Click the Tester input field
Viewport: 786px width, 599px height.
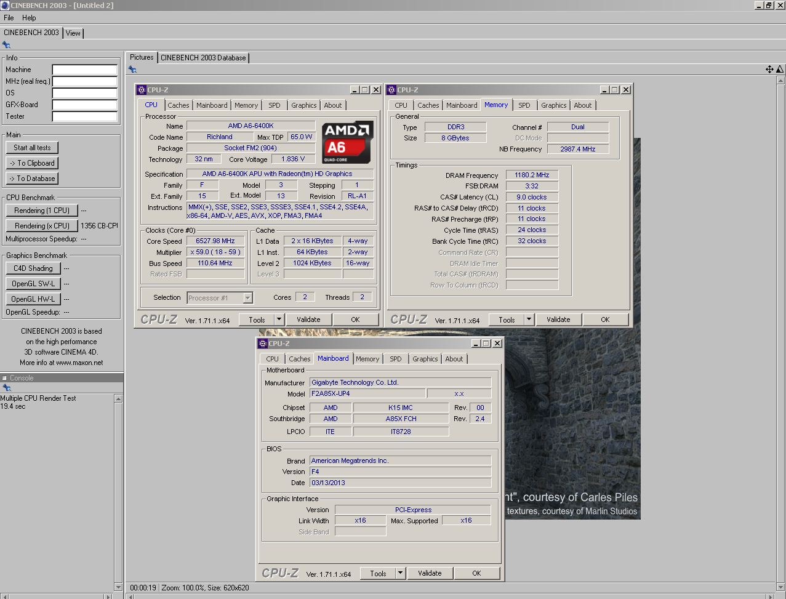[84, 116]
